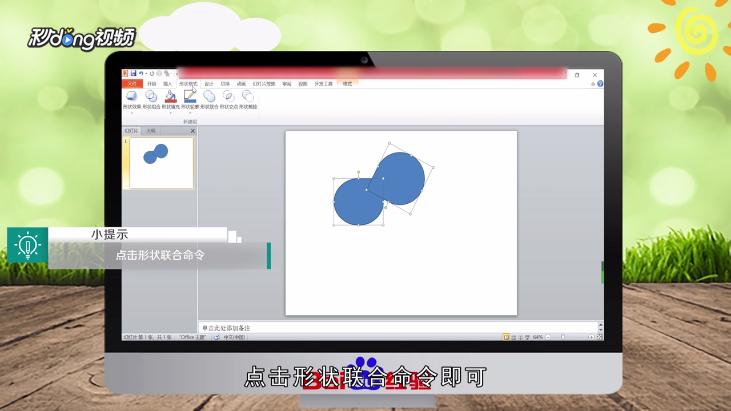Open the 幻灯片放映 slideshow tab
731x411 pixels.
click(264, 84)
